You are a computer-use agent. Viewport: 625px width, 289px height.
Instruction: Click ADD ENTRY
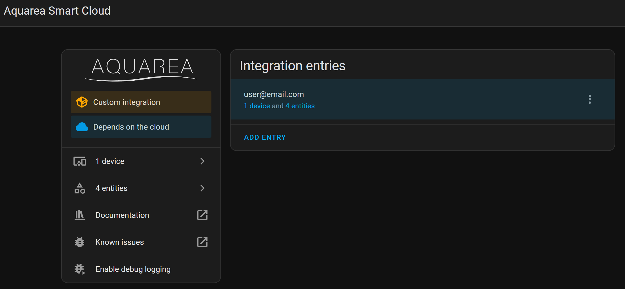[265, 137]
